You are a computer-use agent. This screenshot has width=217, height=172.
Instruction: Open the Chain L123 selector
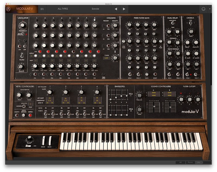click(x=106, y=58)
